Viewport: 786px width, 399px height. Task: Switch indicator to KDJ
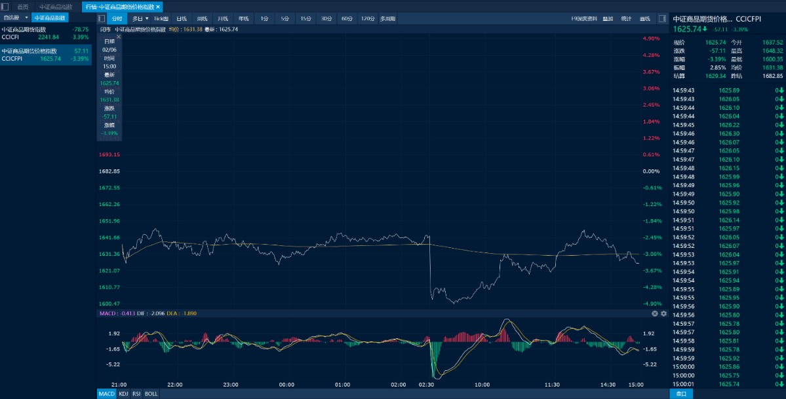[x=124, y=394]
